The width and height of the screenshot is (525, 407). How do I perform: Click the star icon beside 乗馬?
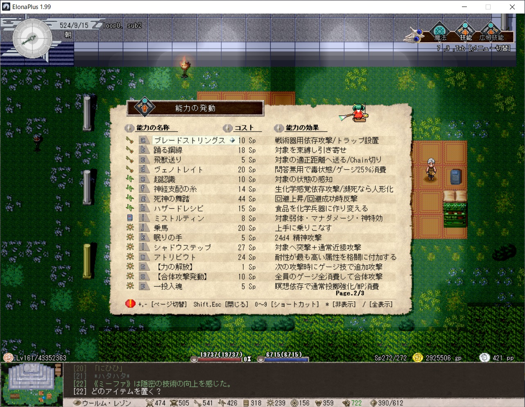[x=130, y=228]
